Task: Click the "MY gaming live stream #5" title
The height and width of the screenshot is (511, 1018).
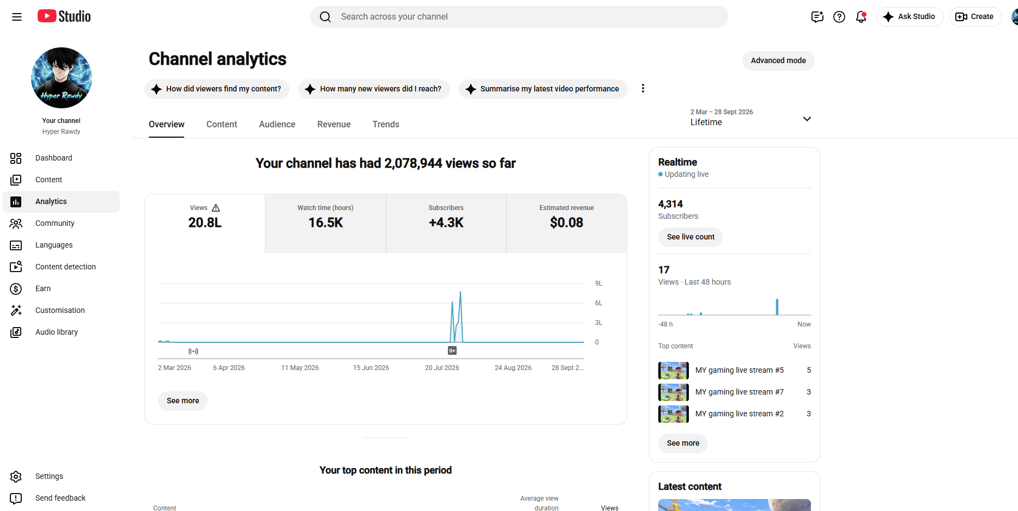Action: pyautogui.click(x=740, y=370)
